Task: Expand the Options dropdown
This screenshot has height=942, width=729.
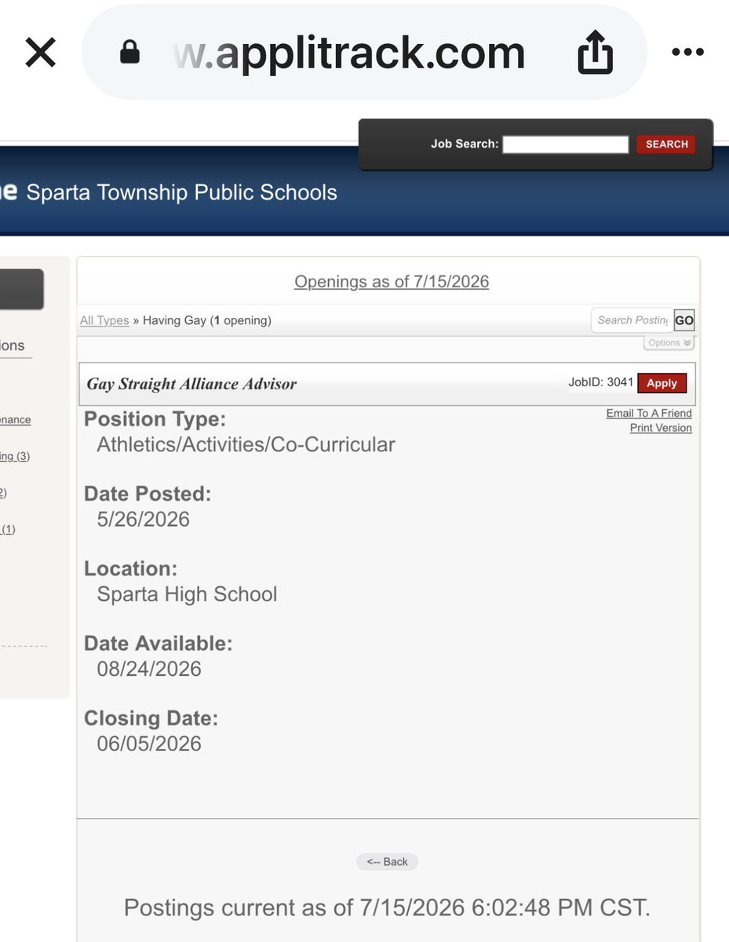Action: coord(669,343)
